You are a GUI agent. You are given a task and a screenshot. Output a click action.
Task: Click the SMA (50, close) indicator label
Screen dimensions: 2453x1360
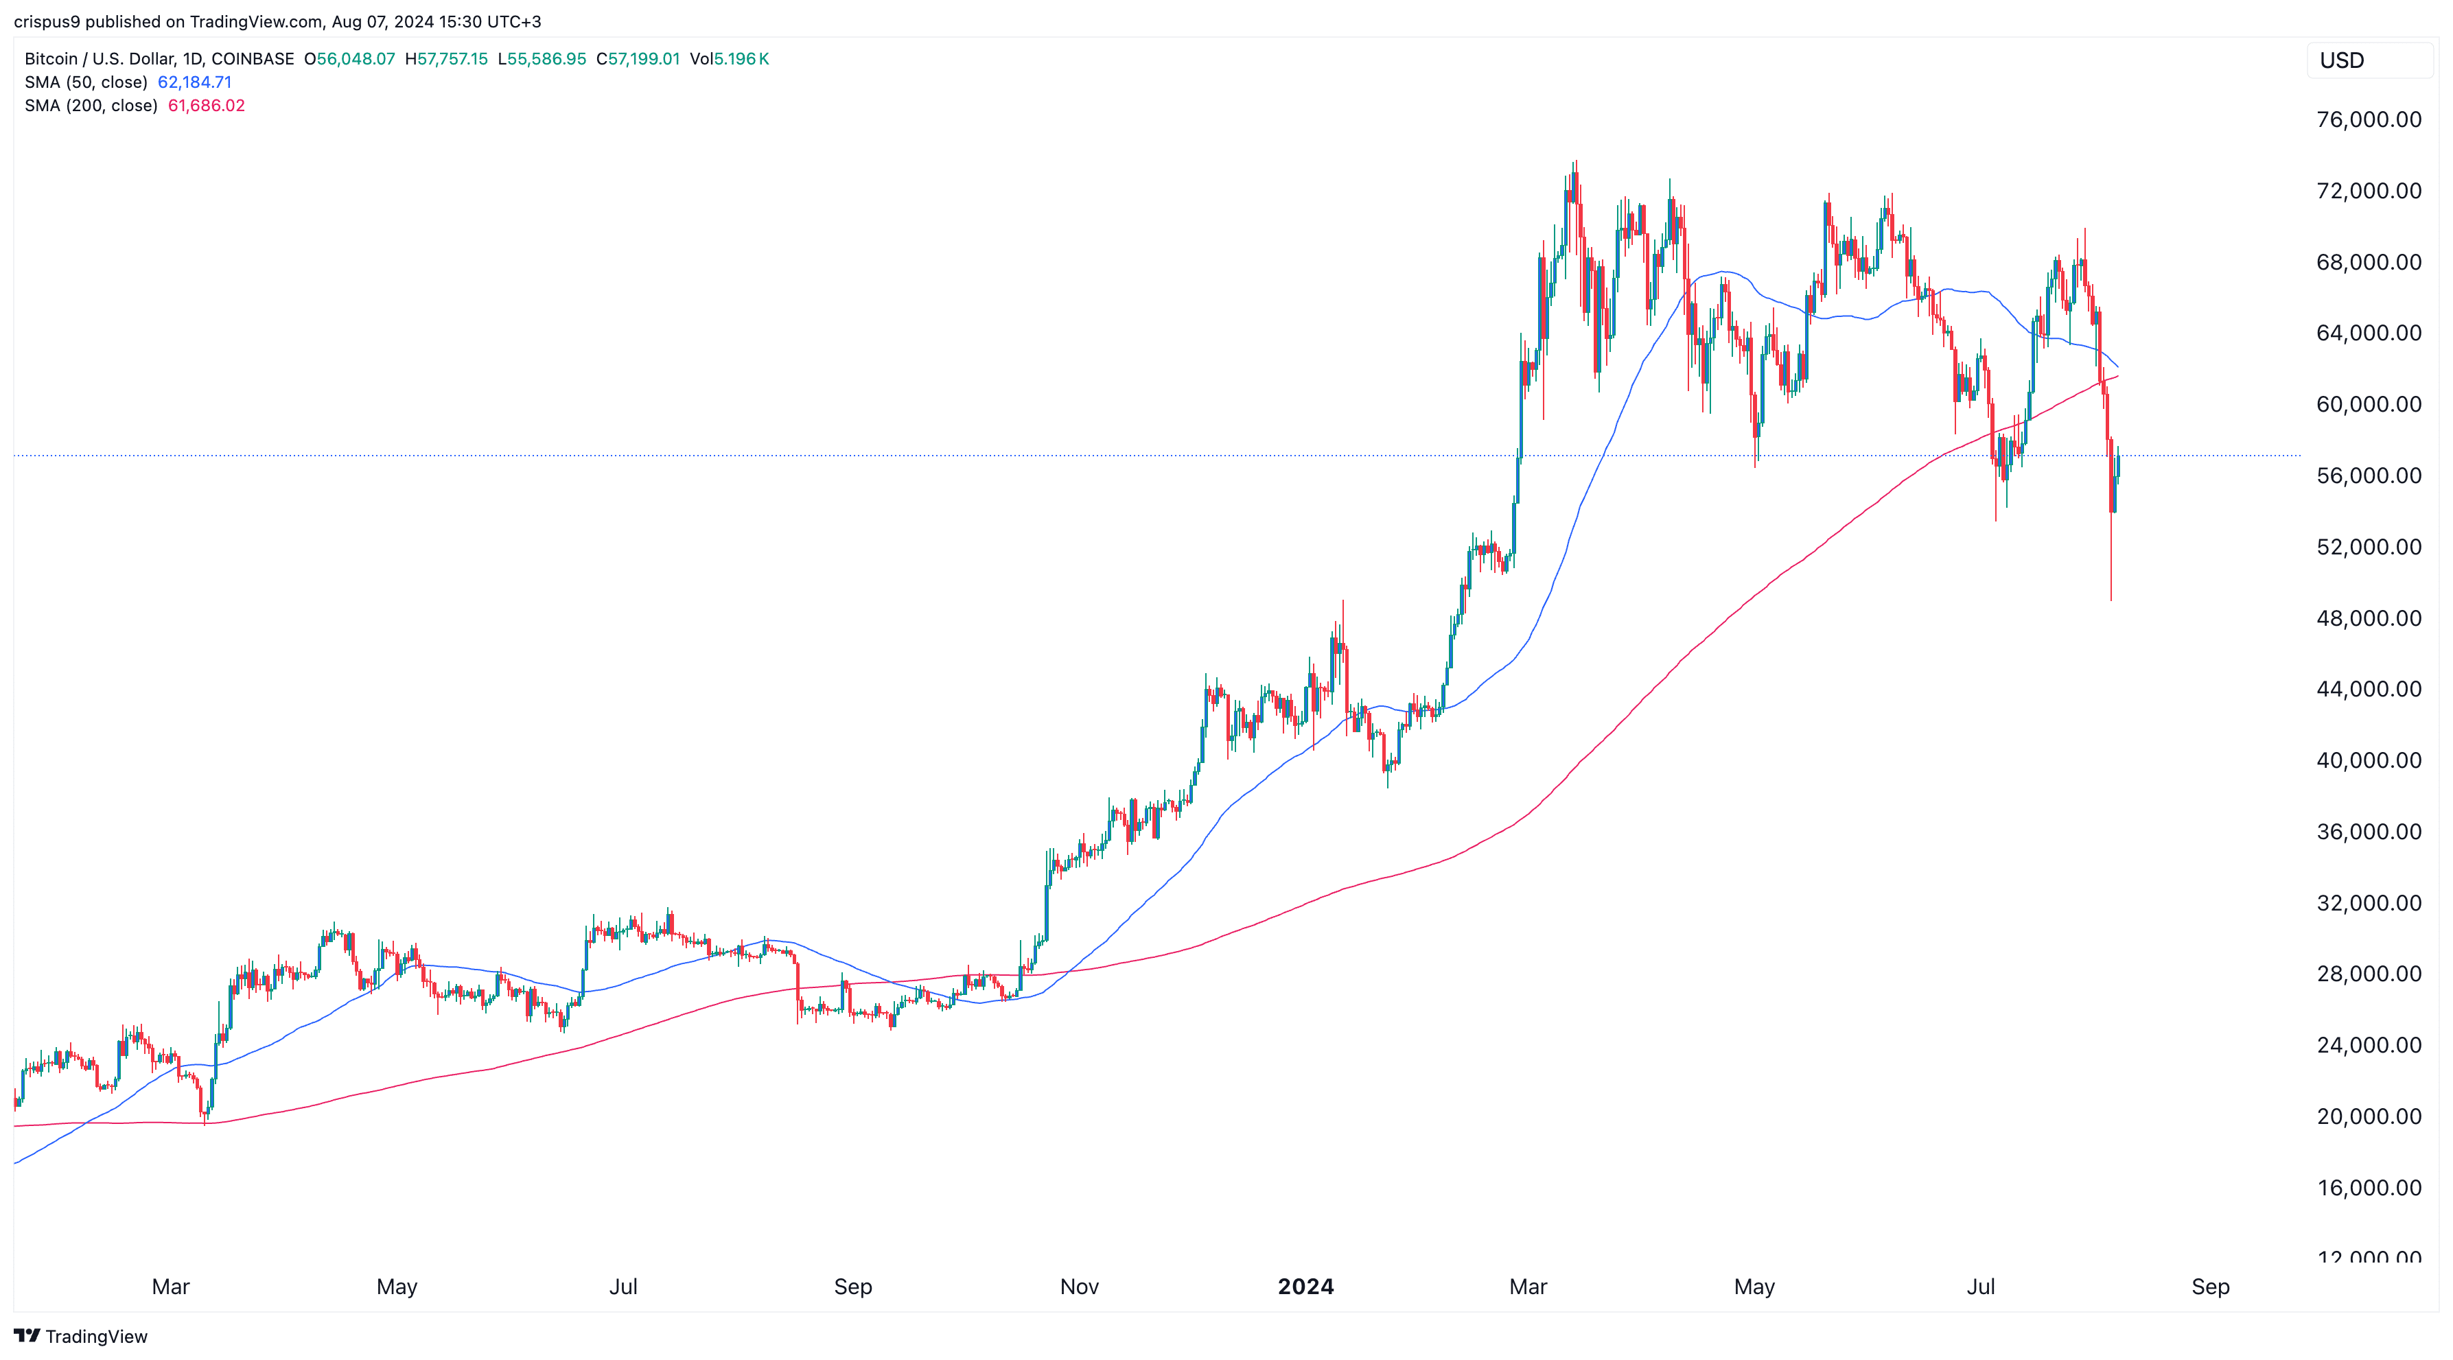86,82
